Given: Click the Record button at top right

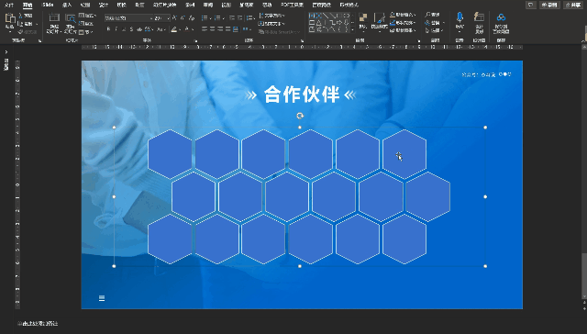Looking at the screenshot, I should [549, 5].
